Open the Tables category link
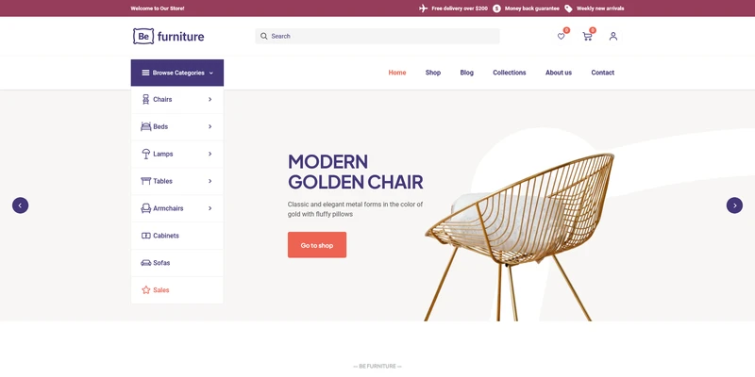 [162, 181]
